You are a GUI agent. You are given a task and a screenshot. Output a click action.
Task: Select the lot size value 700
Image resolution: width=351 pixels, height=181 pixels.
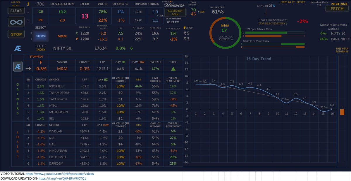(x=41, y=4)
